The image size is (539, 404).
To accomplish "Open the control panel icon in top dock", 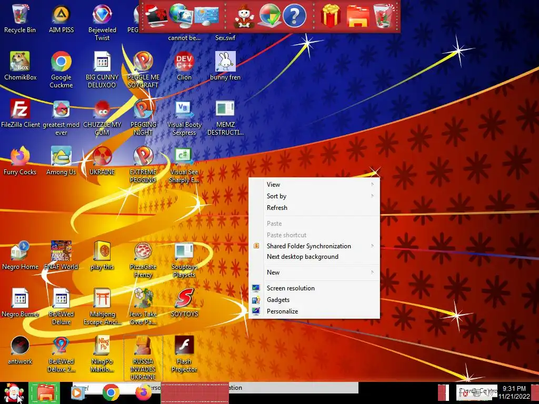I will point(206,17).
